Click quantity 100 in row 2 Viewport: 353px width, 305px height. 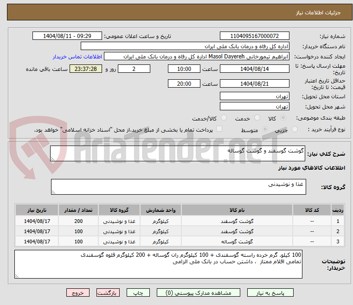[x=78, y=231]
